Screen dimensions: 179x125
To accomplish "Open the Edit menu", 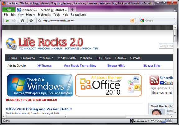I will [x=13, y=15].
